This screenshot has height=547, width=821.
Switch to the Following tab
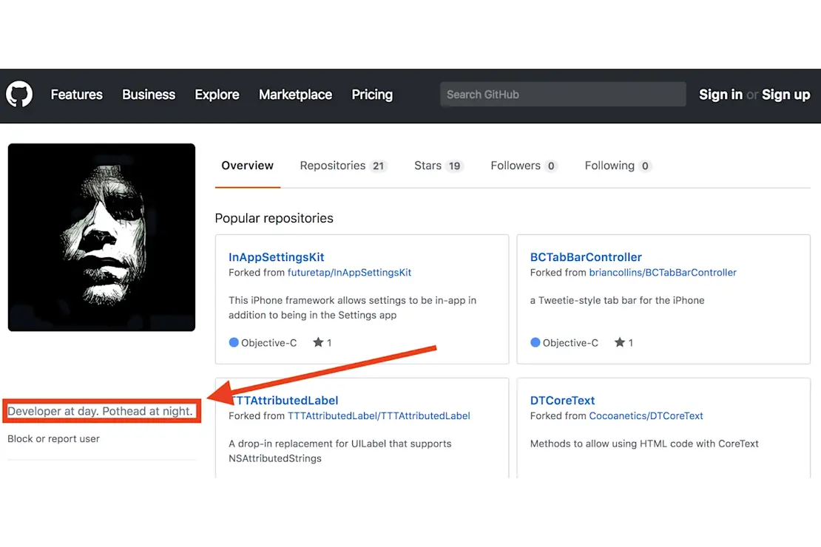(618, 166)
